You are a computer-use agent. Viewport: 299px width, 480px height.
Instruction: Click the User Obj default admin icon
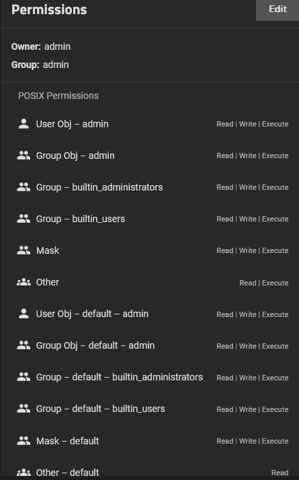point(24,314)
